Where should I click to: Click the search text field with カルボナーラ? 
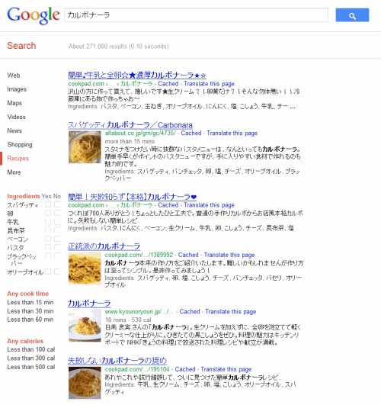[x=196, y=15]
